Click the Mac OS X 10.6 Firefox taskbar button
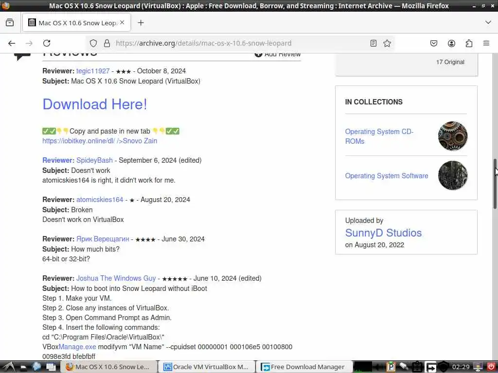Viewport: 498px width, 373px height. [x=109, y=367]
